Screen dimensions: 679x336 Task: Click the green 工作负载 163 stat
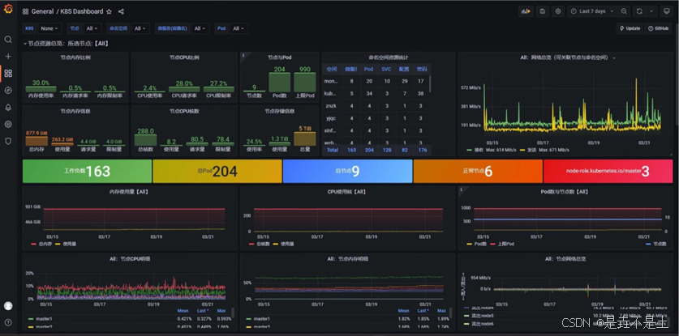pos(87,172)
